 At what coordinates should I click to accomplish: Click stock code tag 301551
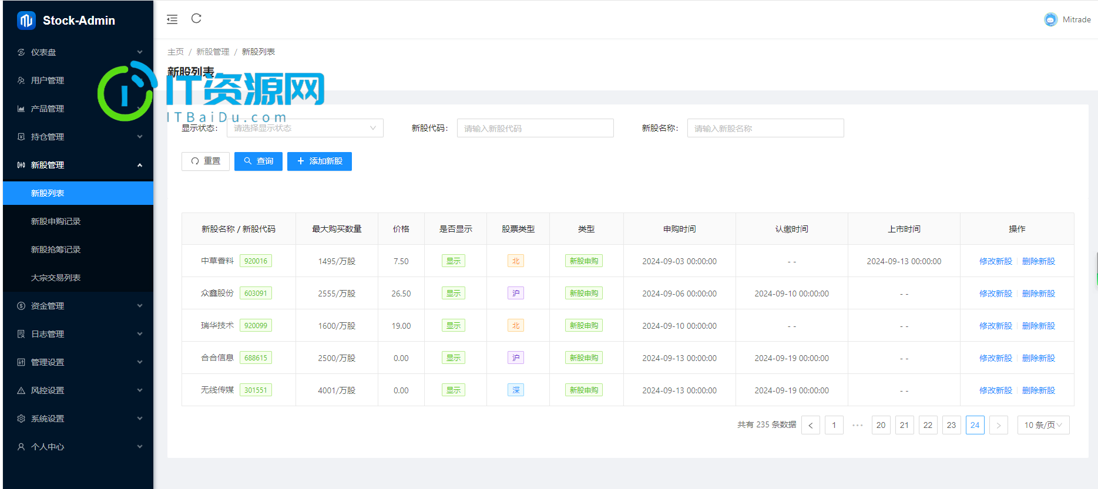[x=256, y=390]
